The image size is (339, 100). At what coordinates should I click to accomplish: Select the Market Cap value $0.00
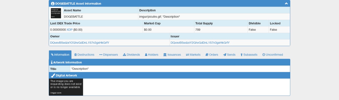[x=148, y=30]
